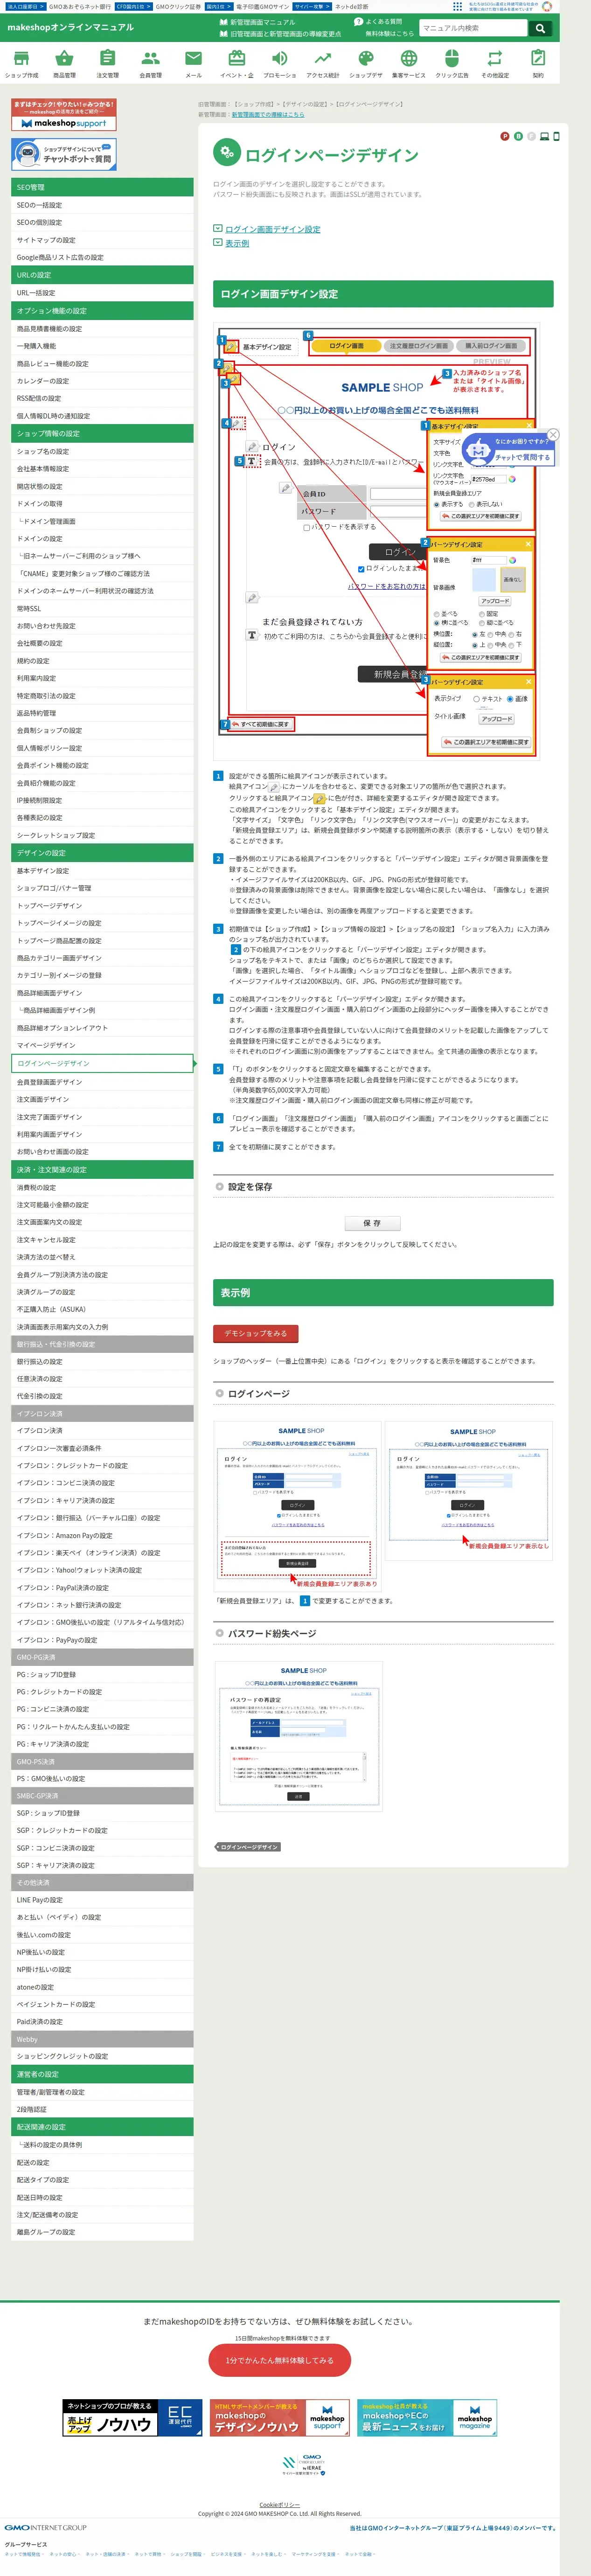Open the GMO apps grid icon
Viewport: 591px width, 2576px height.
pyautogui.click(x=458, y=6)
